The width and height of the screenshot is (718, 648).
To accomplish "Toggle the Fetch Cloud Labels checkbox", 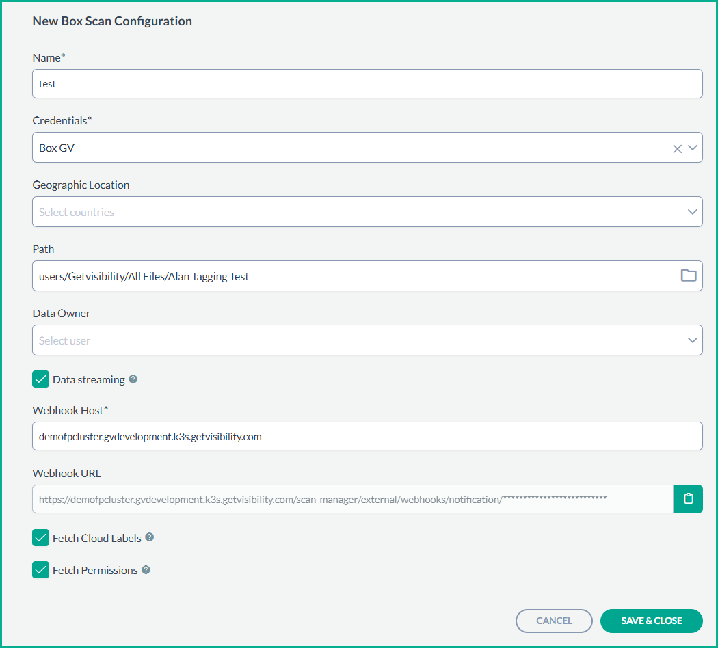I will click(41, 538).
